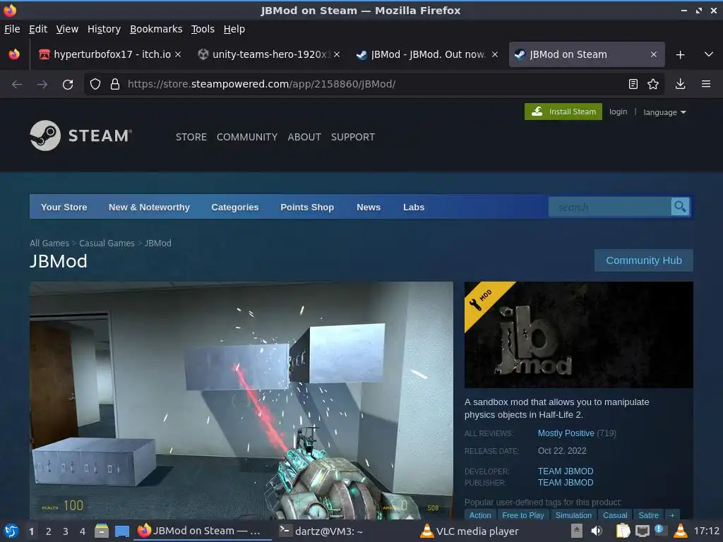Click the Install Steam button
723x542 pixels.
pos(563,112)
